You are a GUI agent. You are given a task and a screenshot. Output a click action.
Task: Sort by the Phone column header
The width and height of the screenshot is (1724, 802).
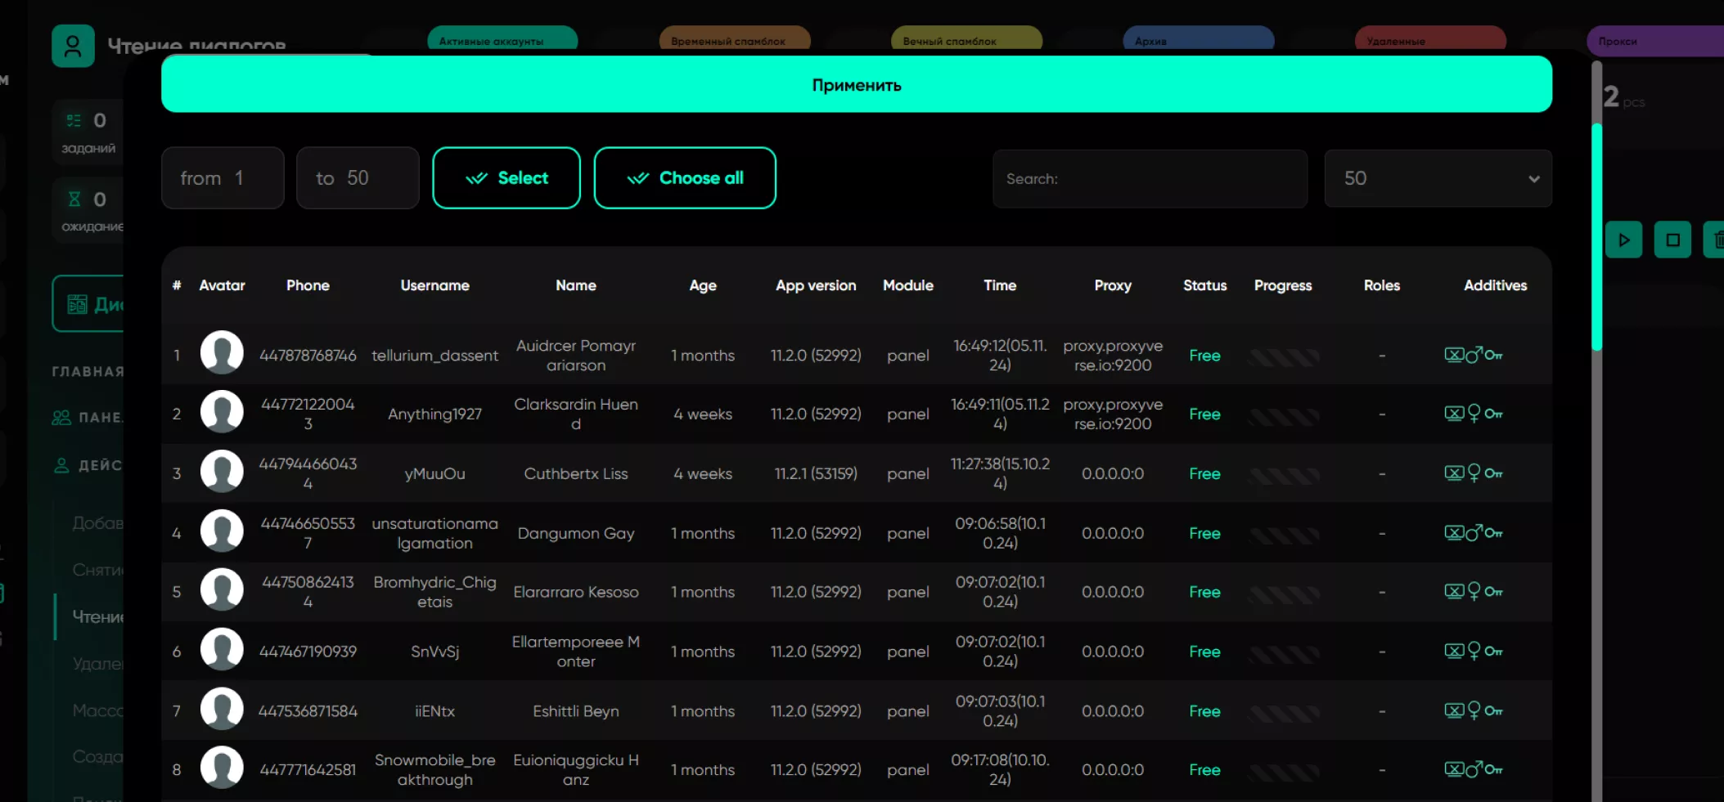(x=308, y=285)
